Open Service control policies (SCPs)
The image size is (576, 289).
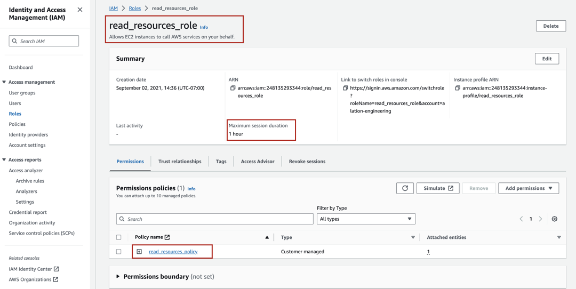(x=42, y=233)
